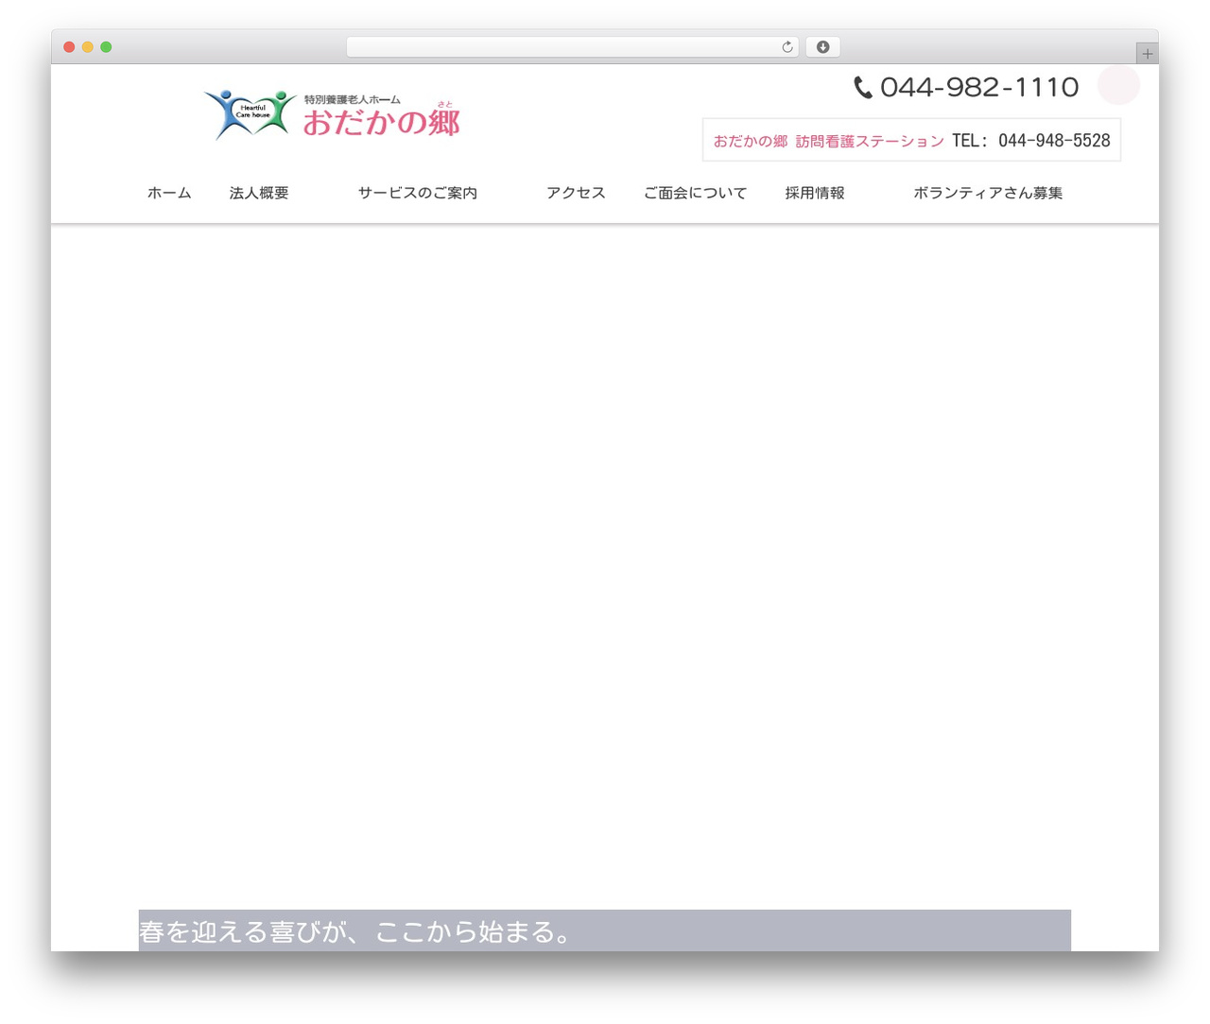Image resolution: width=1210 pixels, height=1024 pixels.
Task: Open a new browser tab with plus button
Action: pos(1147,54)
